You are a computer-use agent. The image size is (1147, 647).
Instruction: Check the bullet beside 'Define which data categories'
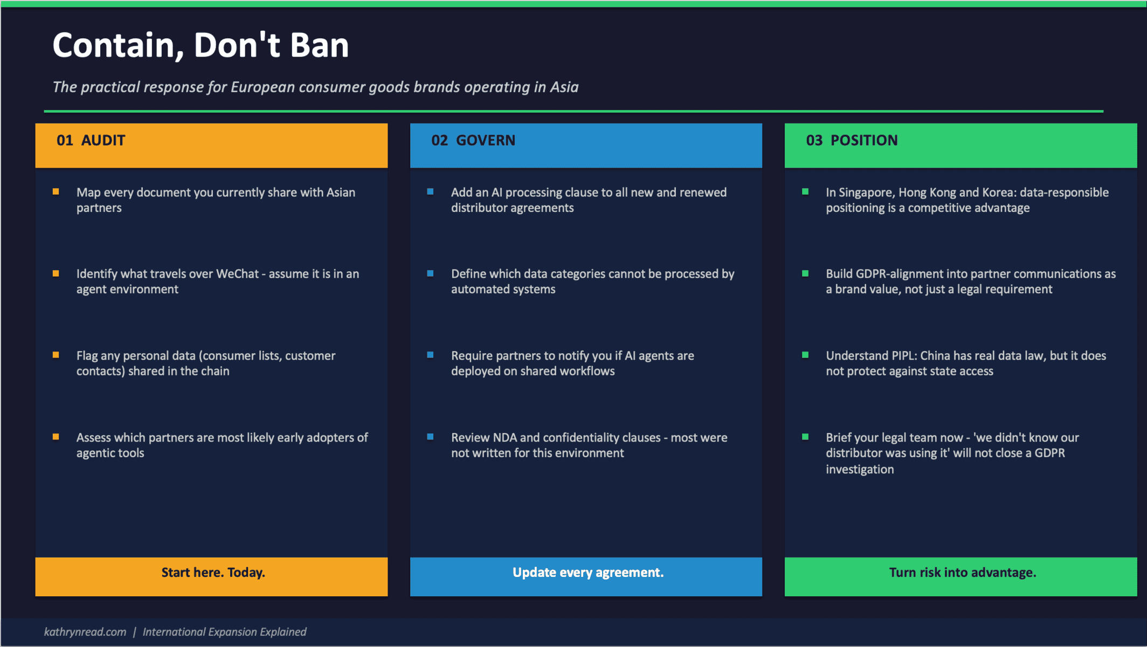[x=430, y=273]
